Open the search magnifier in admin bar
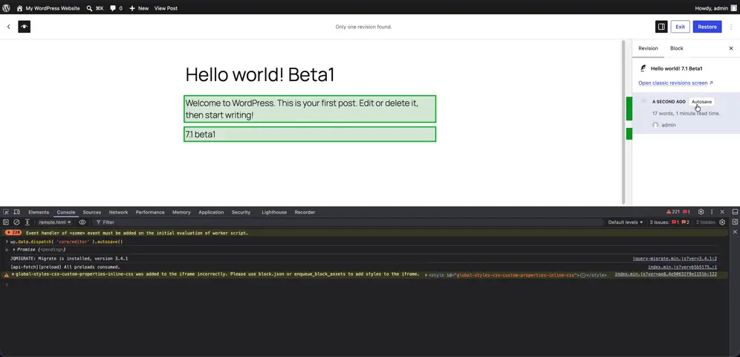740x357 pixels. pos(89,8)
